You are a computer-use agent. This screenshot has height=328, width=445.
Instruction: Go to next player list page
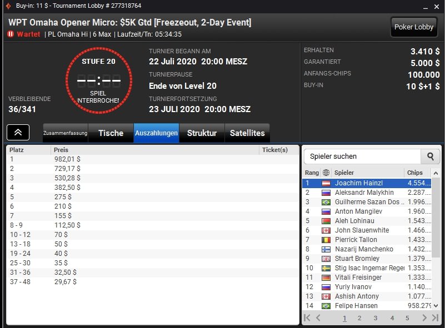[x=424, y=318]
